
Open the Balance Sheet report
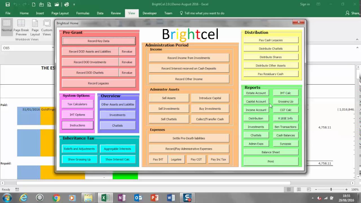coord(271,152)
